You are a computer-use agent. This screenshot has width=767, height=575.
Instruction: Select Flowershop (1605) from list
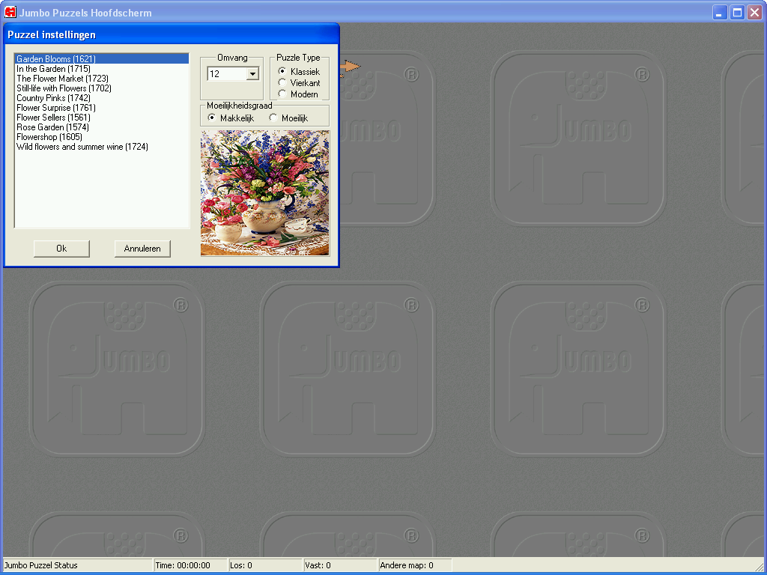(x=102, y=137)
